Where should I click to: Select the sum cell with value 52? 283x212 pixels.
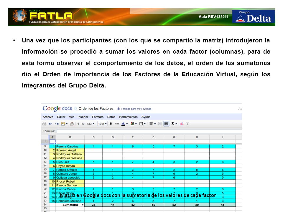point(174,205)
